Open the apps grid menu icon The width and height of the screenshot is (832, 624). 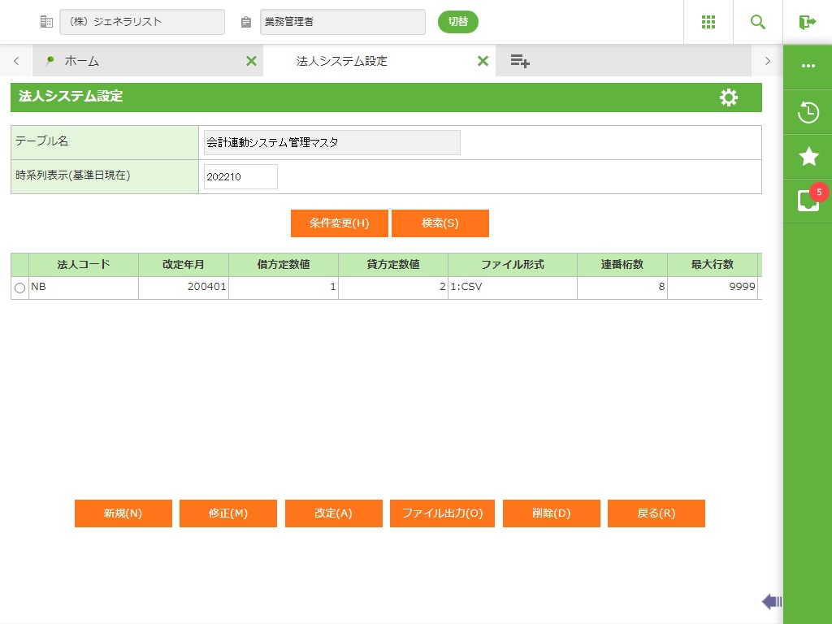point(708,22)
